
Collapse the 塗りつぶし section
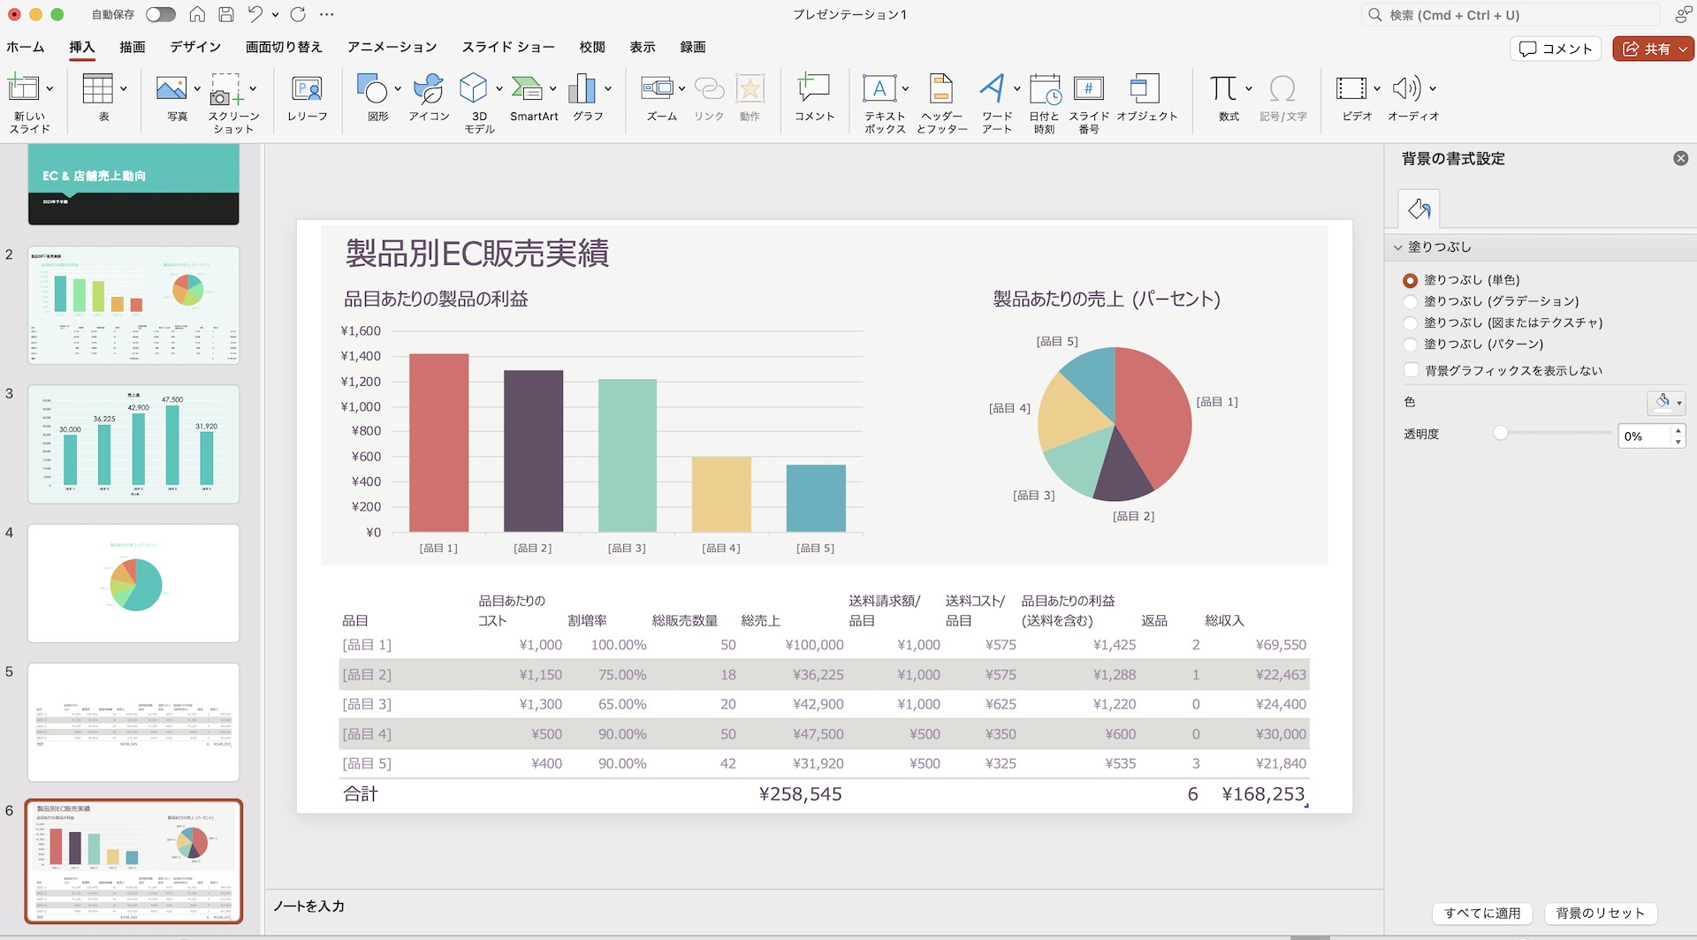(1398, 247)
